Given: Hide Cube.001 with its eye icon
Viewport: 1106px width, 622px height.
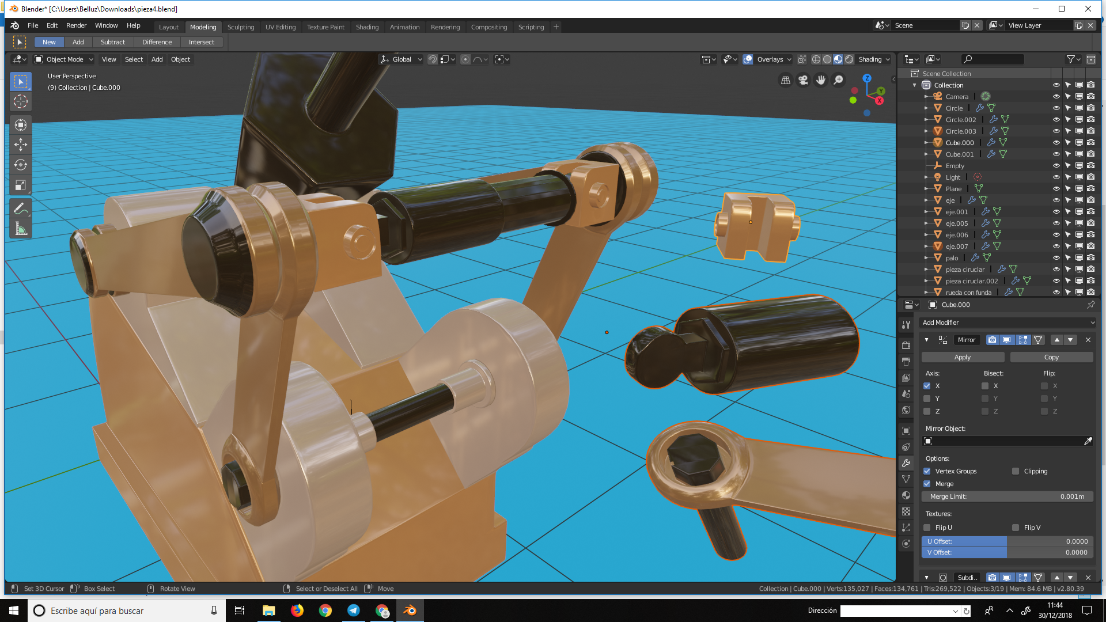Looking at the screenshot, I should click(1056, 154).
